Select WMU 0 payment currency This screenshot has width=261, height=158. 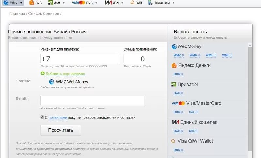211,55
